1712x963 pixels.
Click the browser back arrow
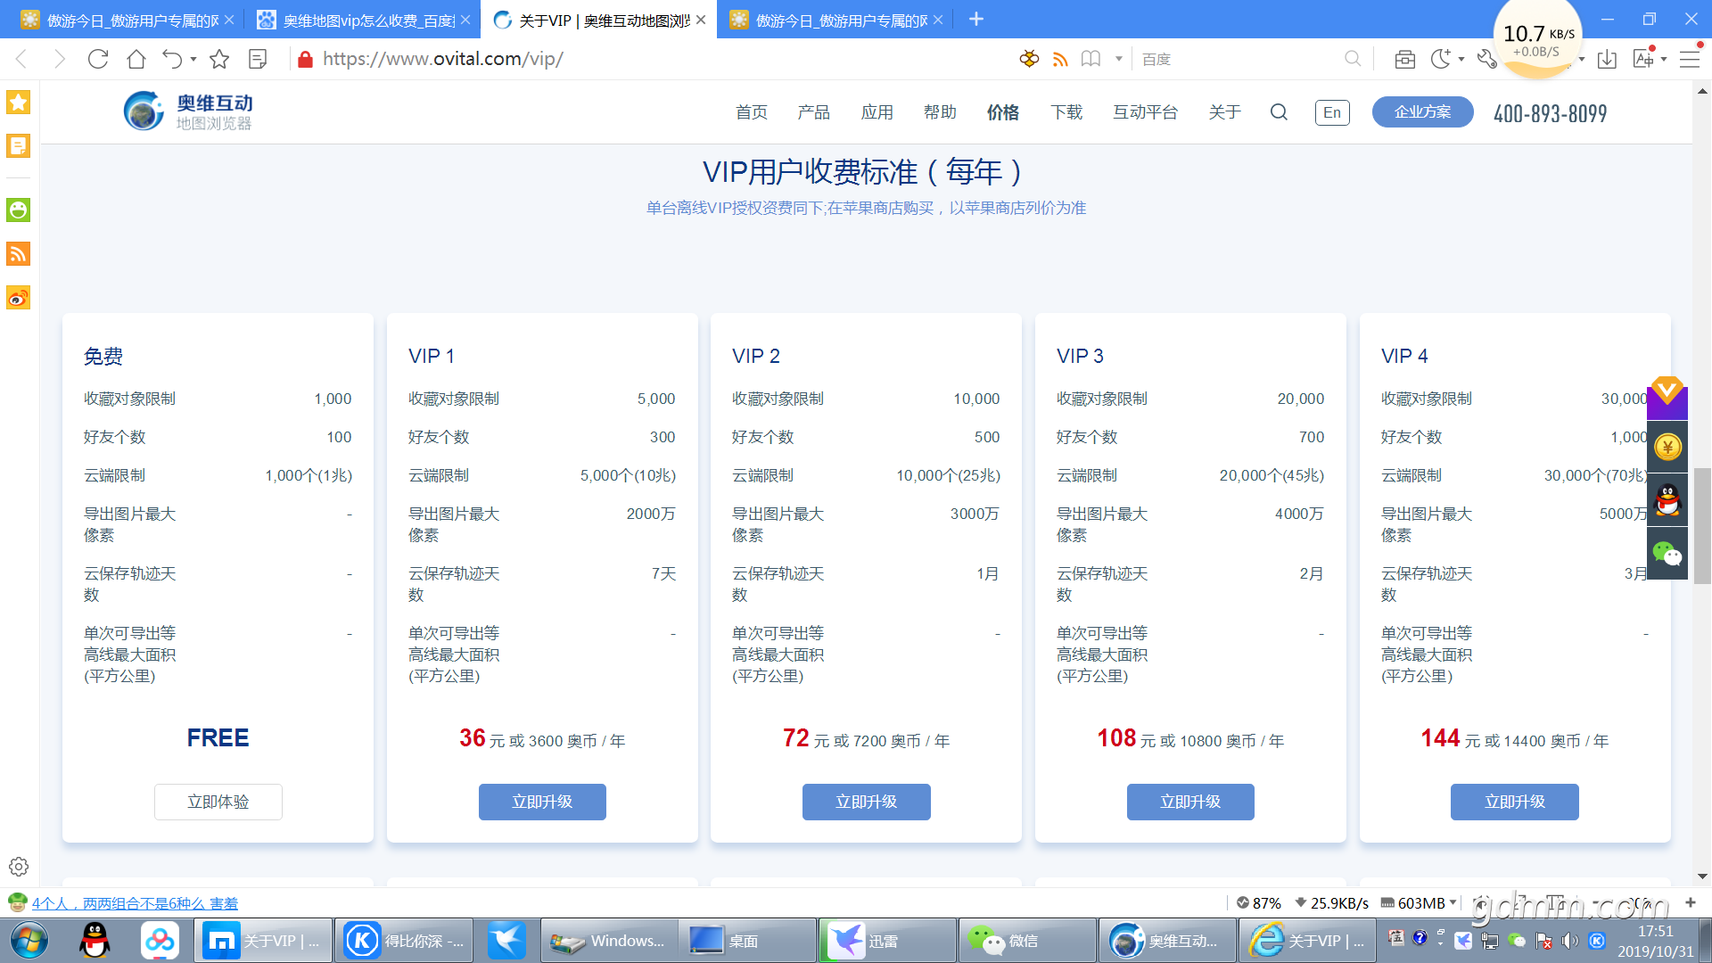[x=22, y=59]
